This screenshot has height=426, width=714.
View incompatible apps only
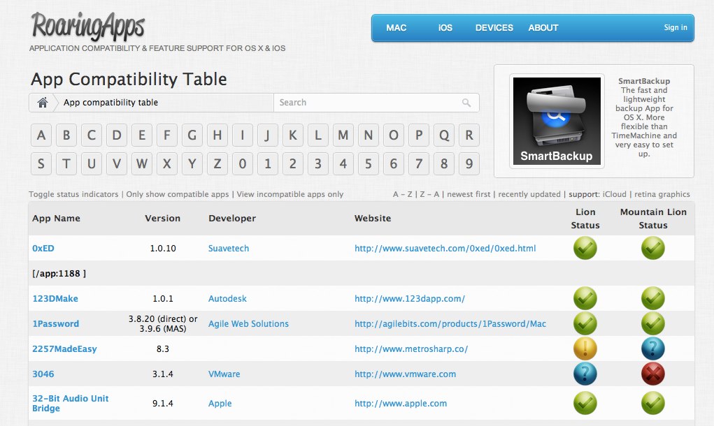click(290, 194)
